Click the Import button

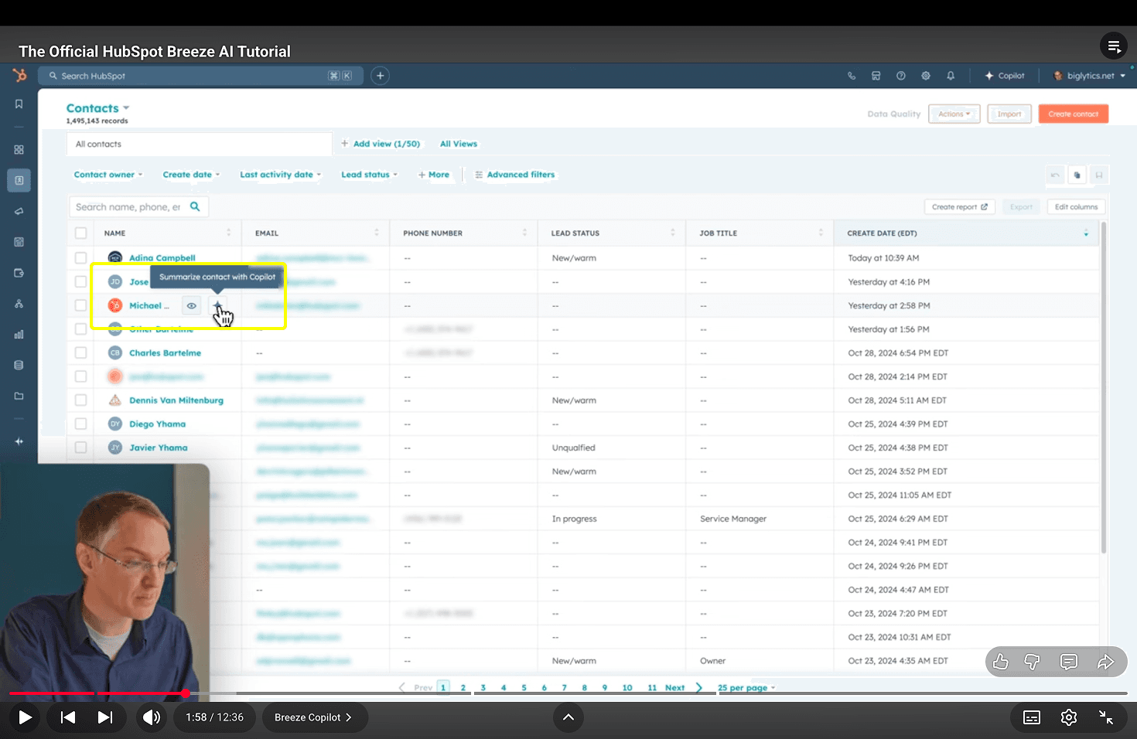(x=1009, y=114)
